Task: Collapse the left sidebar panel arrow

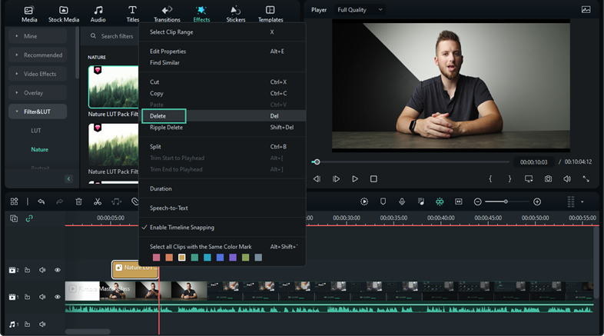Action: pyautogui.click(x=69, y=179)
